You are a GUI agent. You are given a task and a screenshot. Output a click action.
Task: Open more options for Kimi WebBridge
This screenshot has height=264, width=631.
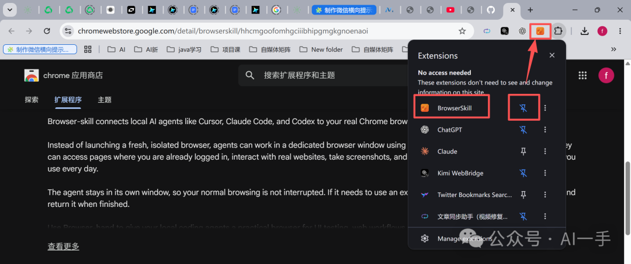pyautogui.click(x=545, y=173)
